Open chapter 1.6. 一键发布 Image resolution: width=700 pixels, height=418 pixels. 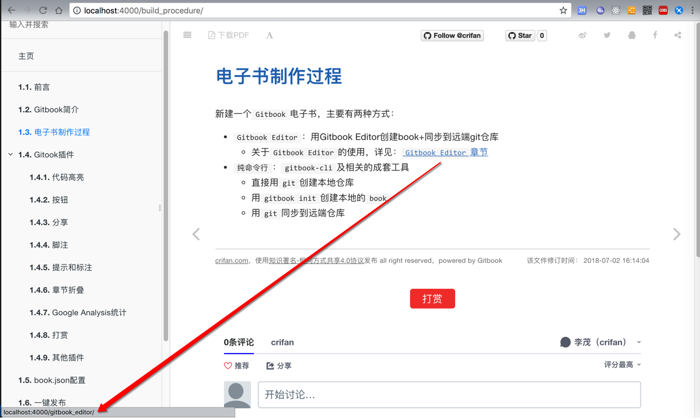[x=42, y=402]
